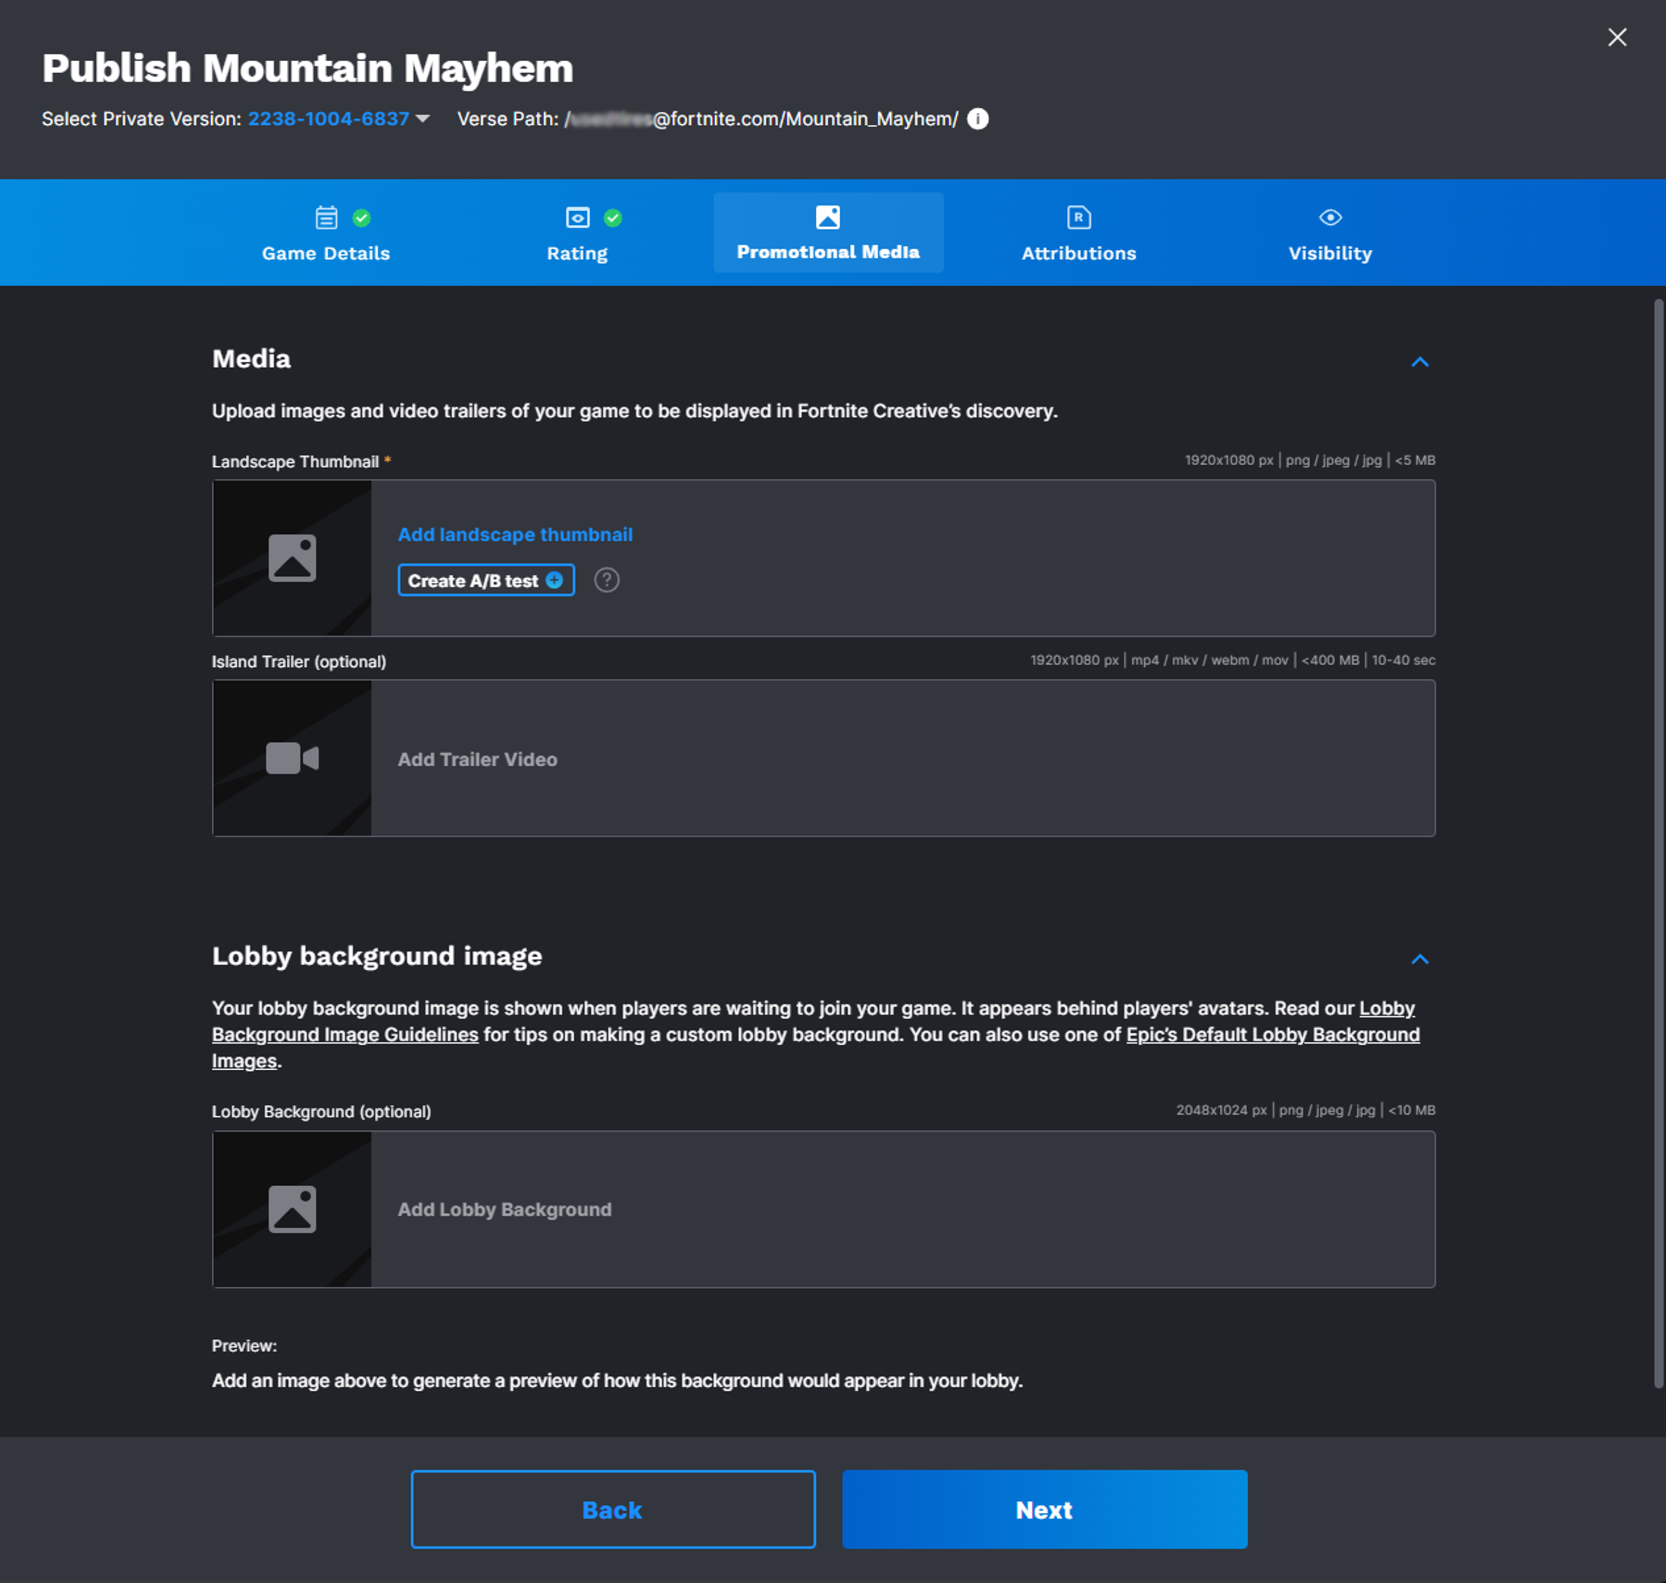The height and width of the screenshot is (1583, 1666).
Task: Click the trailer '10-40 sec' requirements text
Action: tap(1402, 660)
